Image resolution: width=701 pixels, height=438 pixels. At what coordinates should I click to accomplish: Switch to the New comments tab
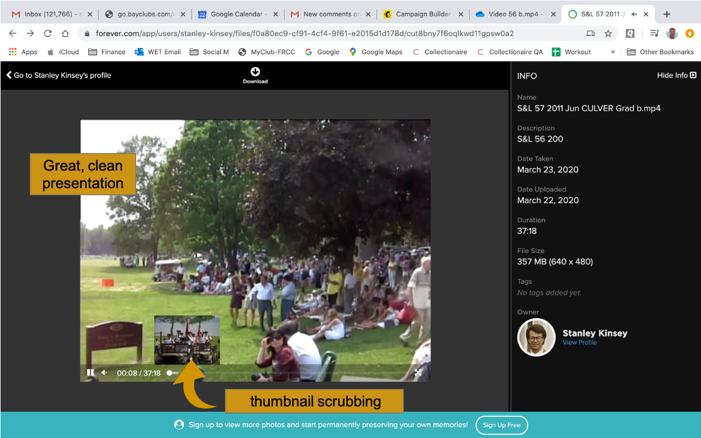coord(329,14)
